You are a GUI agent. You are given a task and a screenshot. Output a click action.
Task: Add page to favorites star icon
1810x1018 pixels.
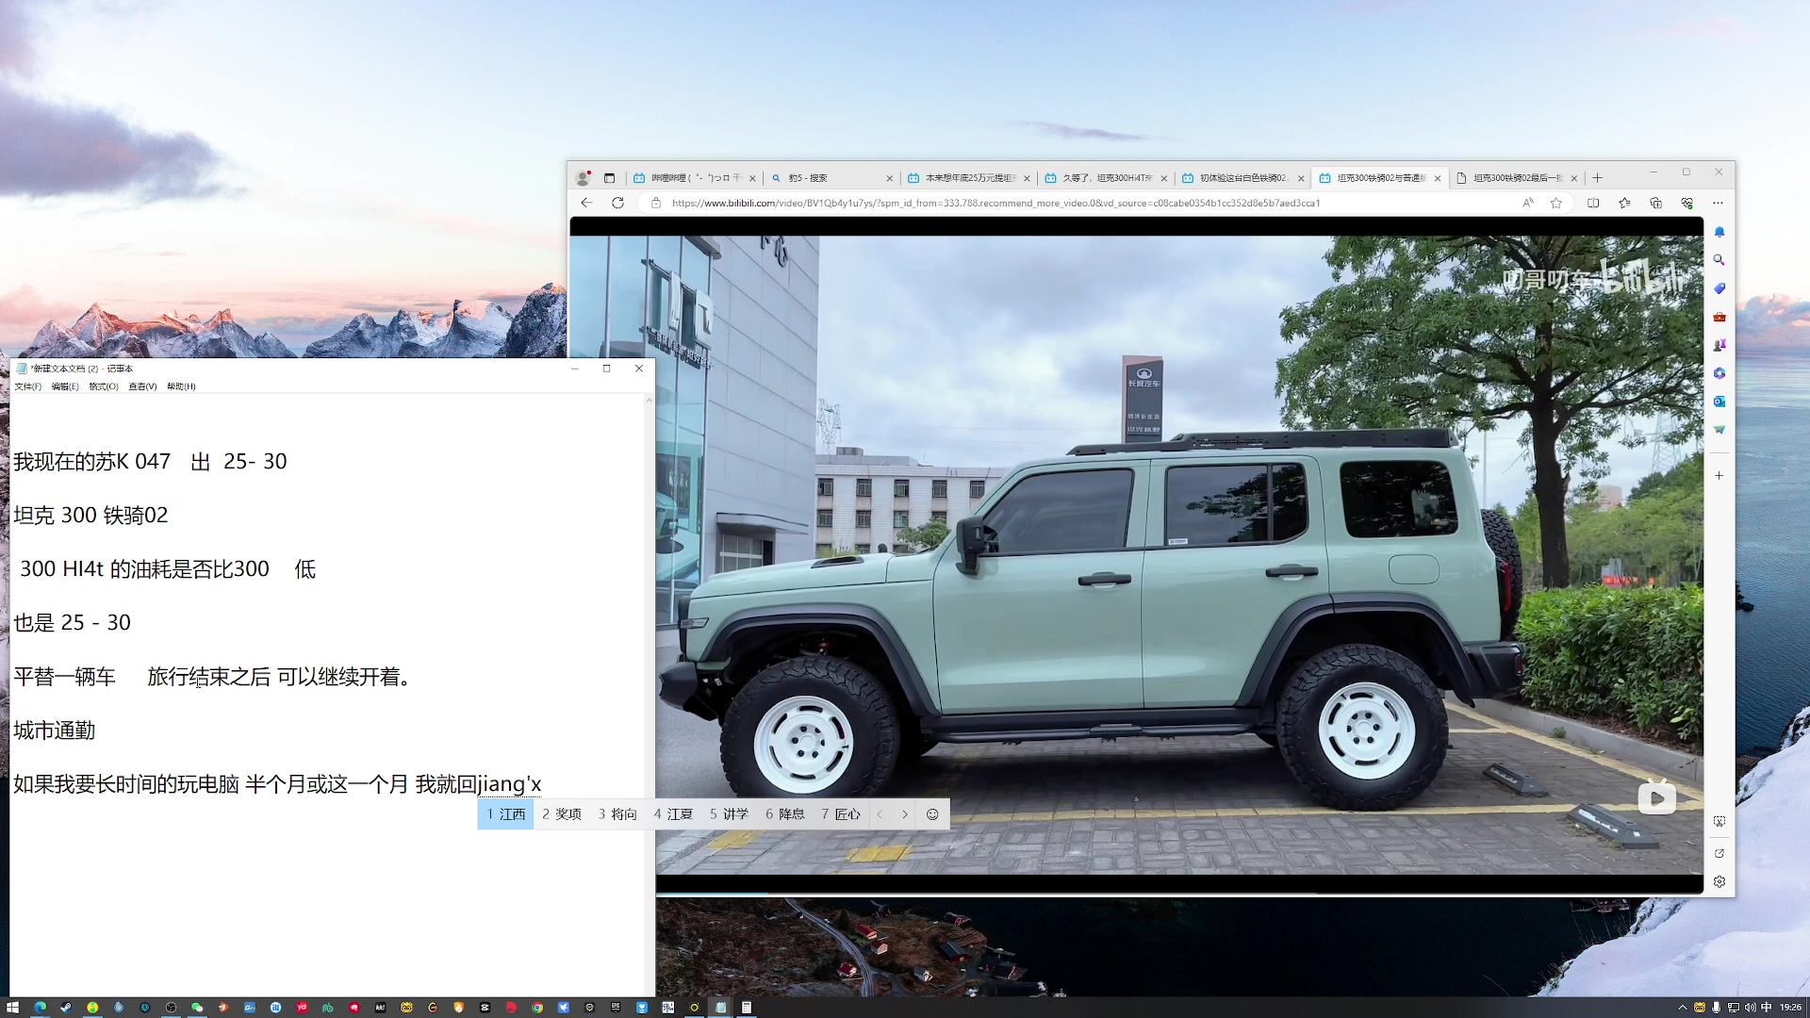tap(1556, 203)
